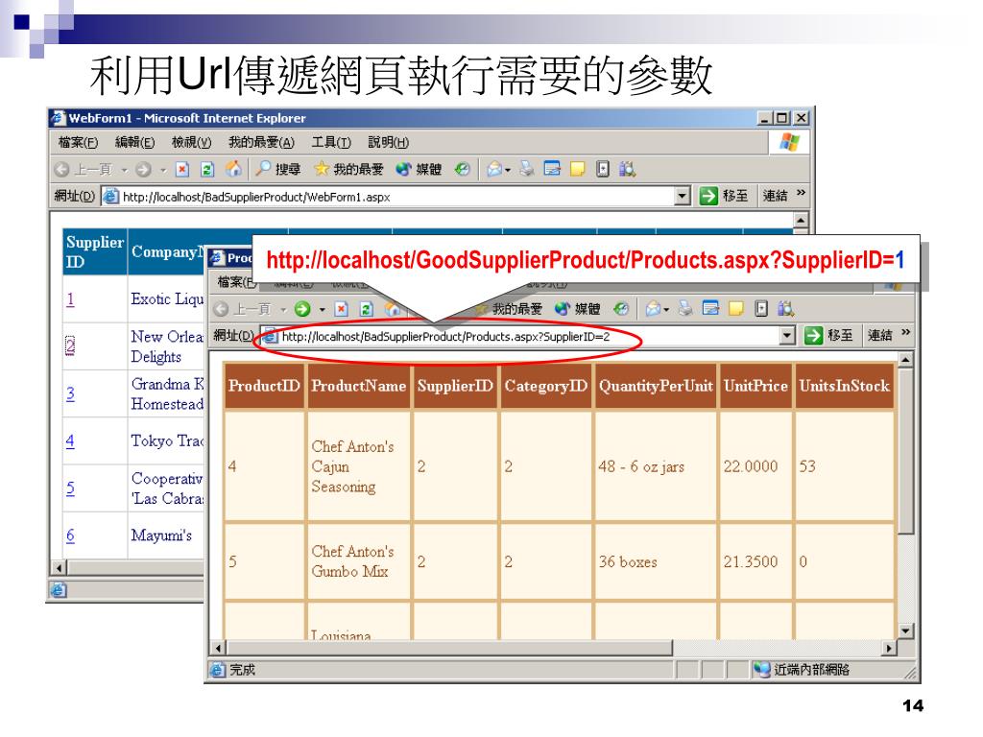Click Chef Anton's Cajun Seasoning cell

point(359,466)
